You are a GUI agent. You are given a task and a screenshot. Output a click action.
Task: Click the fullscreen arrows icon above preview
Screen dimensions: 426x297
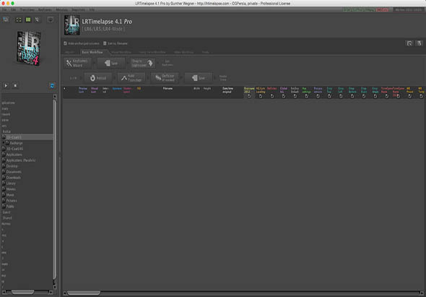pos(19,20)
